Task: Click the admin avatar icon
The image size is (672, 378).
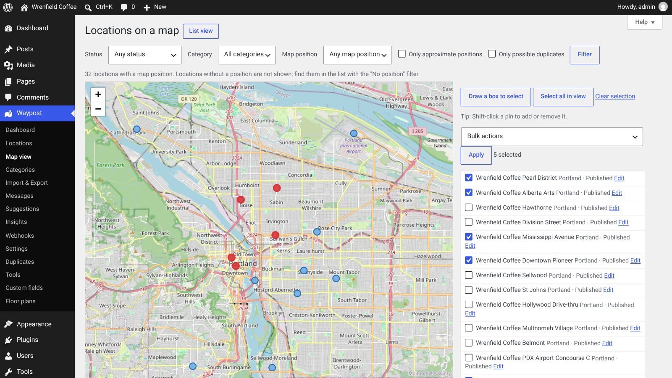Action: click(x=663, y=7)
